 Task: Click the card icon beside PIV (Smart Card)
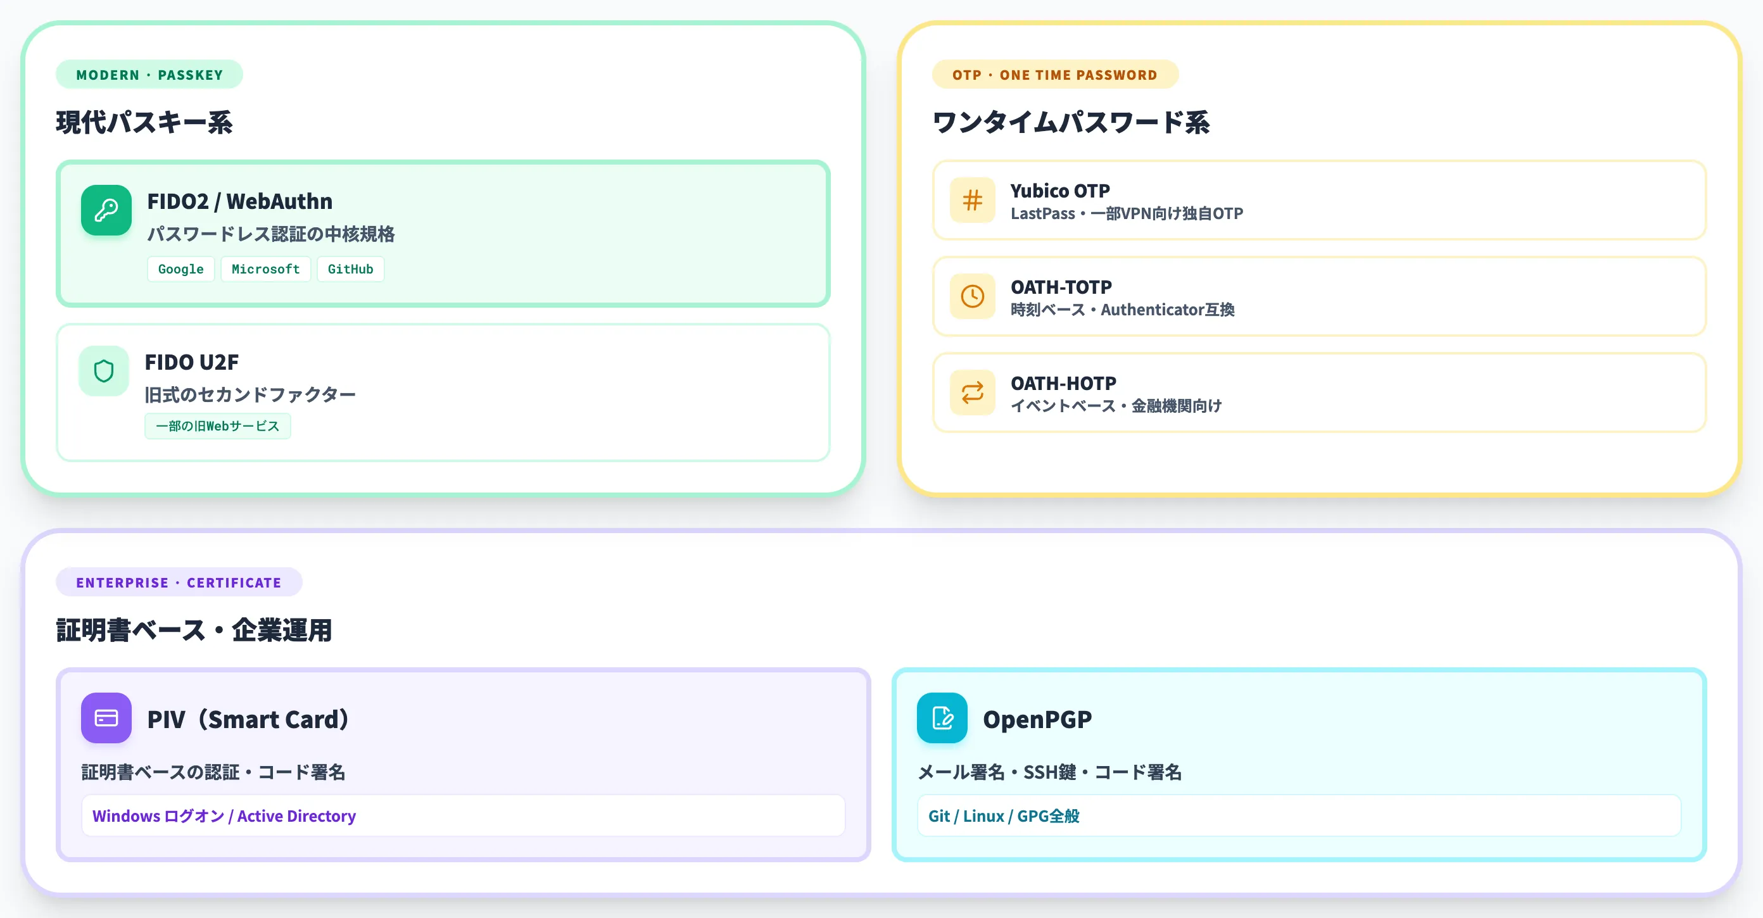pyautogui.click(x=106, y=717)
